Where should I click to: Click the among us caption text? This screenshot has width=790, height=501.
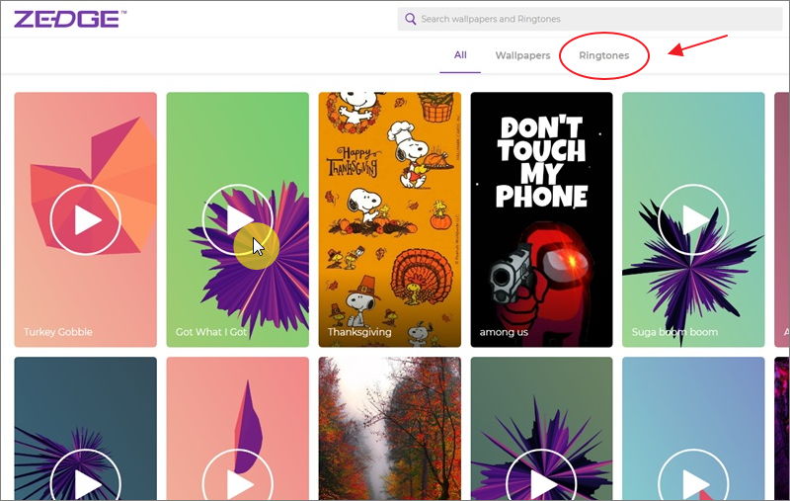click(x=504, y=332)
